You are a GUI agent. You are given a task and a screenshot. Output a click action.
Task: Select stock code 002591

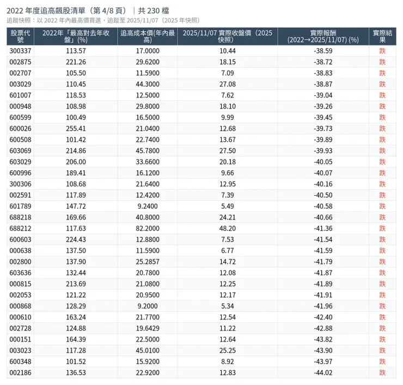[x=20, y=195]
